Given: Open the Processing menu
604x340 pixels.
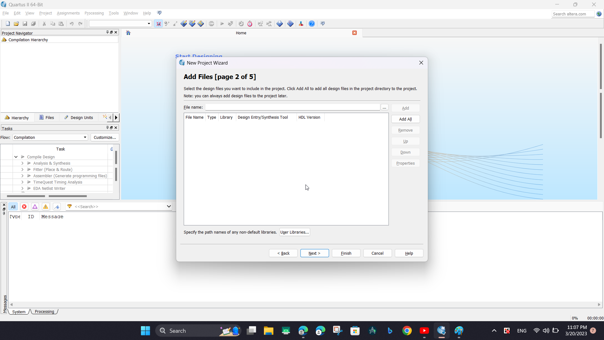Looking at the screenshot, I should click(94, 13).
